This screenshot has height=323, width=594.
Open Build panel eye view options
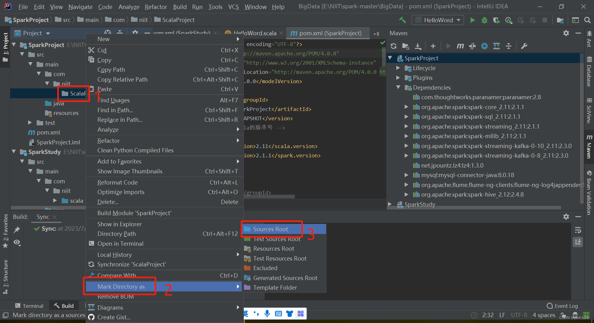pyautogui.click(x=17, y=243)
